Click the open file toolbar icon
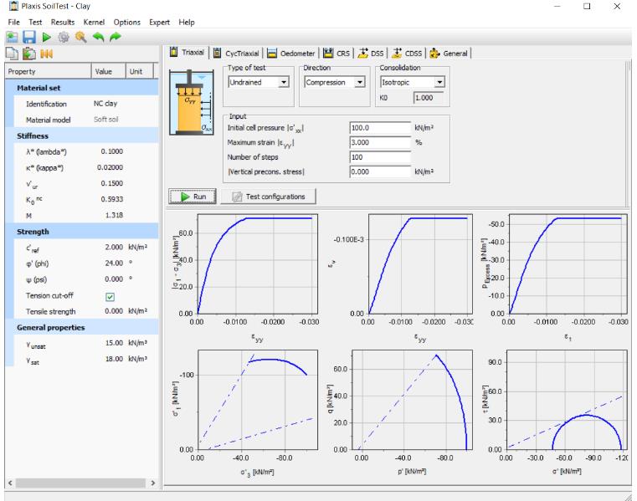 coord(10,37)
